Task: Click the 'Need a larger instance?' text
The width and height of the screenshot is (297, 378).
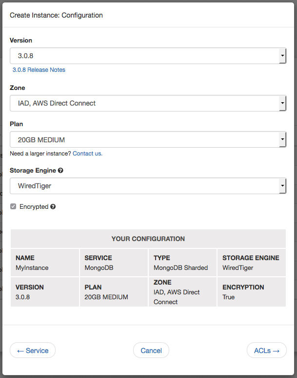Action: [x=40, y=154]
